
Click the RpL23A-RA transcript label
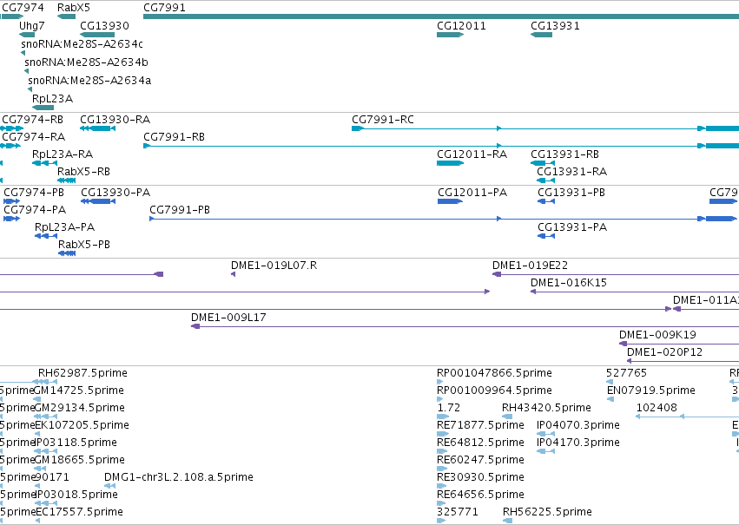tap(63, 154)
